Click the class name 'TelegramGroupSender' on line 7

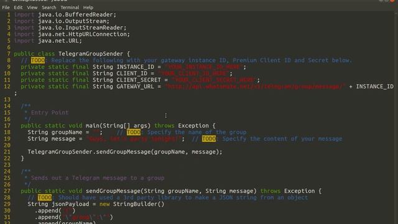click(91, 54)
